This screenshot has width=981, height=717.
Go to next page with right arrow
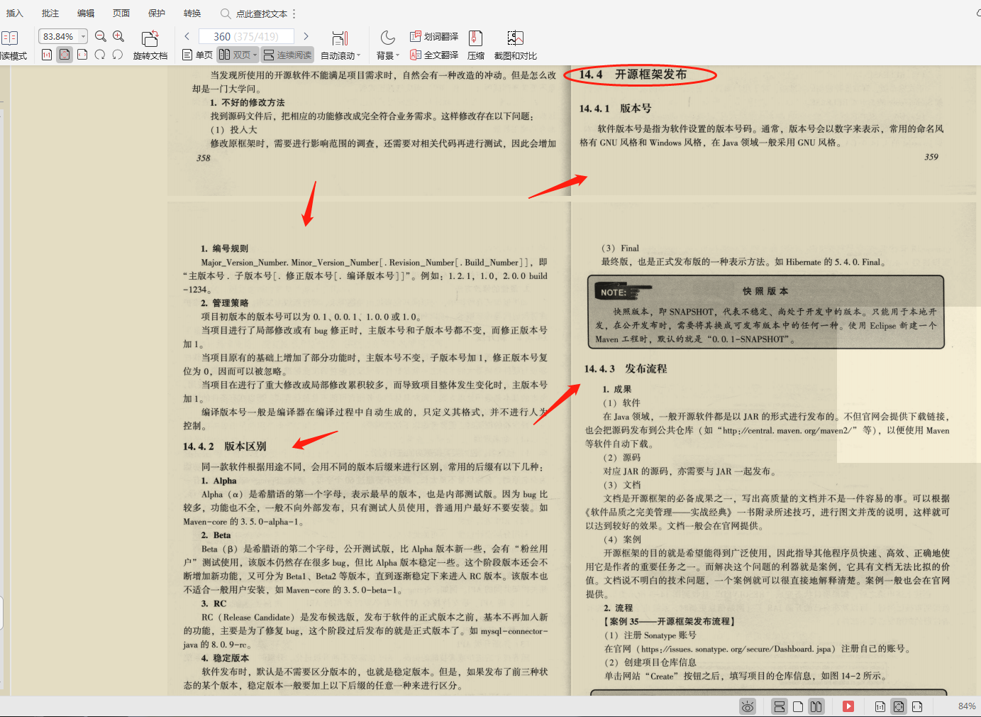click(306, 35)
